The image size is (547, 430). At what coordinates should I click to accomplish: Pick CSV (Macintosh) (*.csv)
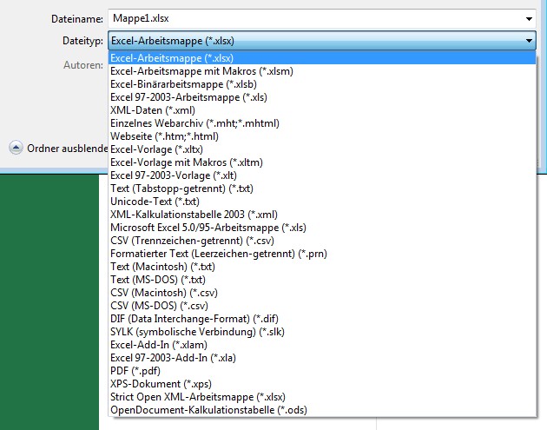322,293
